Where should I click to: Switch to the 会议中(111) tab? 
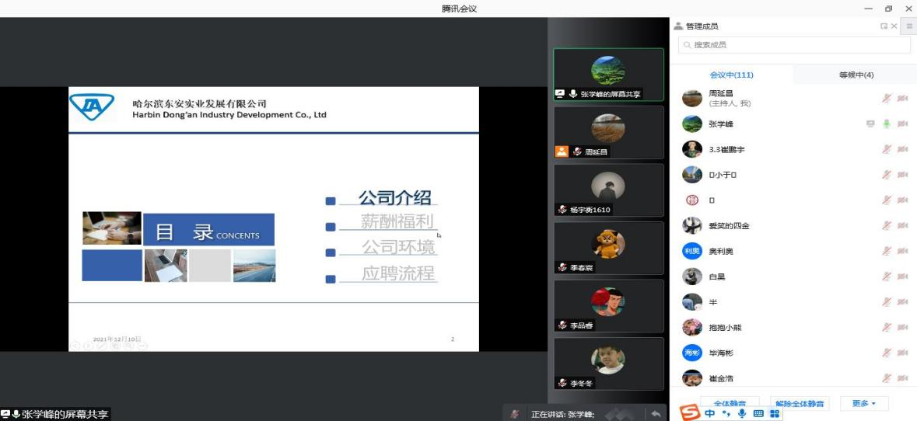pyautogui.click(x=731, y=75)
